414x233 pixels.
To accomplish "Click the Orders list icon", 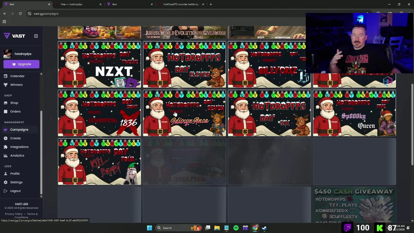I will pos(5,111).
